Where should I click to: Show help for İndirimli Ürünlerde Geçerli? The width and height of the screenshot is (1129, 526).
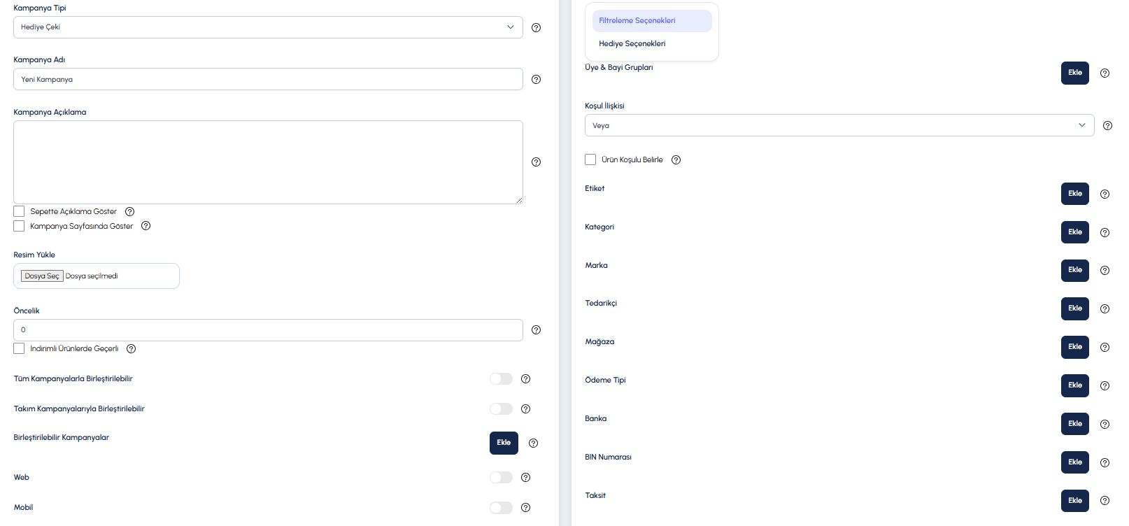(x=131, y=348)
